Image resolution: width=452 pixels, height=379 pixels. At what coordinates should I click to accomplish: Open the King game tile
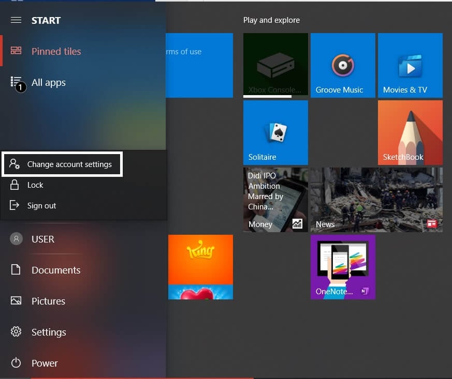[201, 267]
